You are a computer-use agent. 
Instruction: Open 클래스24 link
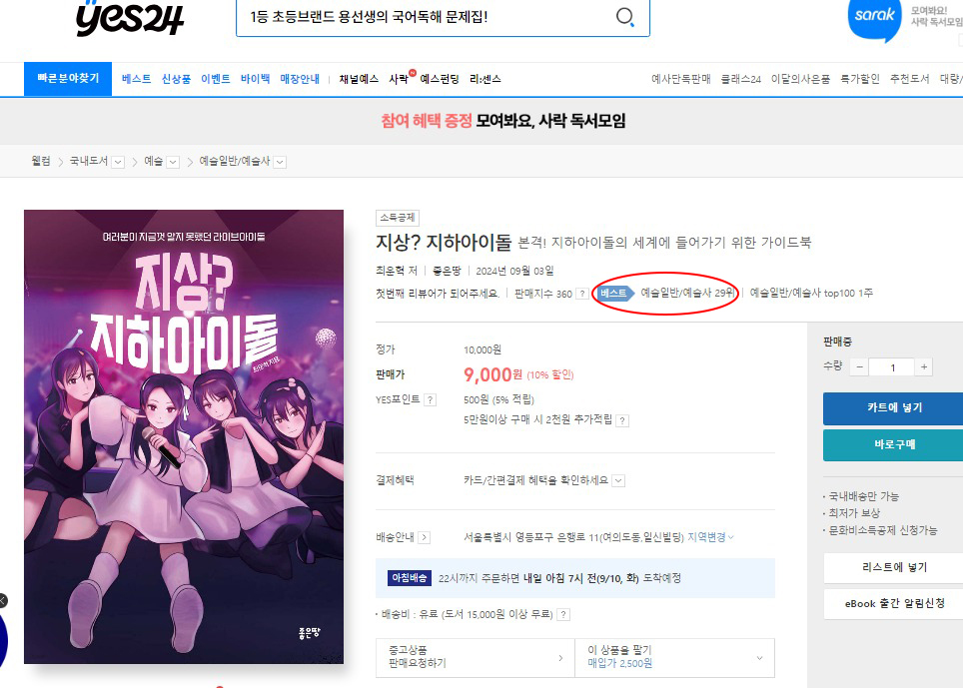[x=740, y=79]
